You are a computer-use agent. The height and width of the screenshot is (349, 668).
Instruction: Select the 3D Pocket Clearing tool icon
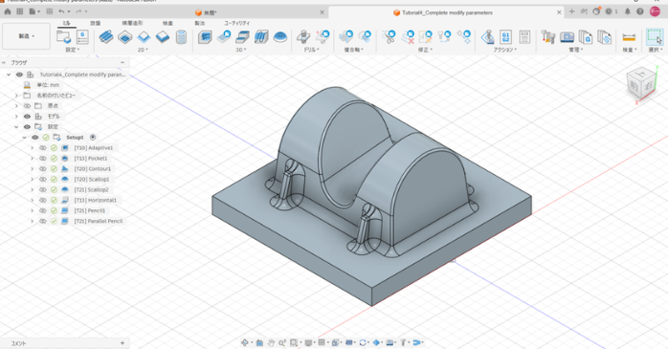coord(224,37)
